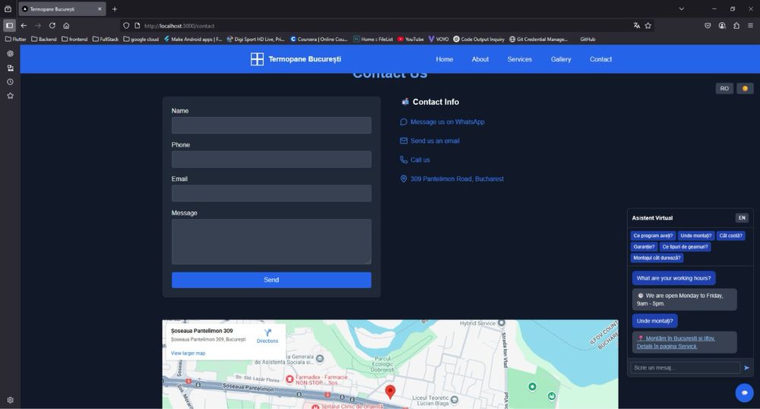This screenshot has width=760, height=409.
Task: Toggle the sidebar panel icon in toolbar
Action: [9, 26]
